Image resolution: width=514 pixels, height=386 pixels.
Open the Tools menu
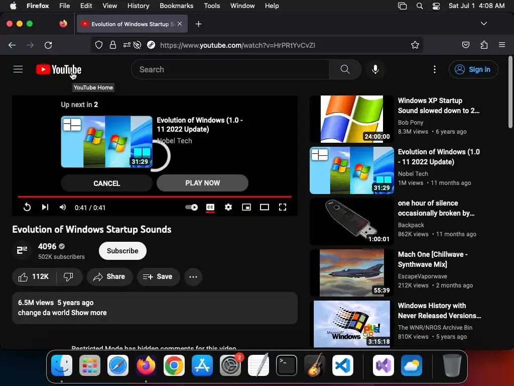pyautogui.click(x=212, y=6)
